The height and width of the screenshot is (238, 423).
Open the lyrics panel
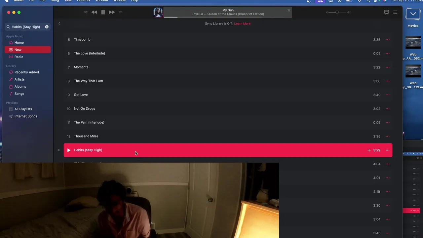pos(386,12)
